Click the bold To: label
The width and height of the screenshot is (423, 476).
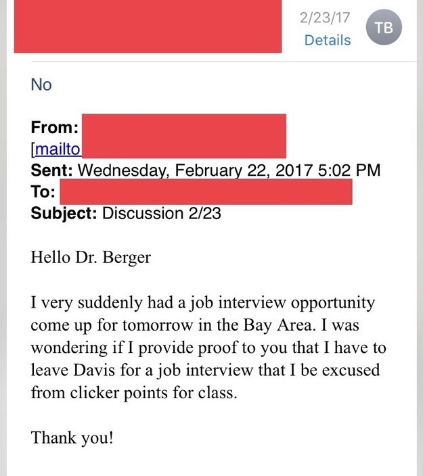pyautogui.click(x=43, y=192)
